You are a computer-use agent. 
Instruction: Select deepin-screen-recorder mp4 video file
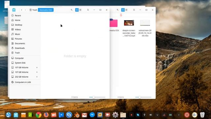(129, 23)
